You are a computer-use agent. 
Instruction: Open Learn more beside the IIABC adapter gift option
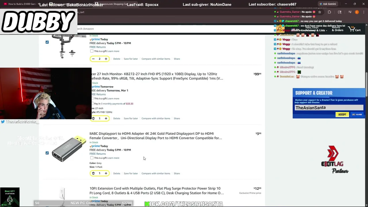point(113,158)
